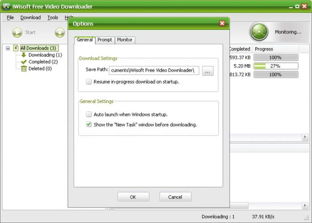
Task: Open the File menu
Action: tap(10, 17)
